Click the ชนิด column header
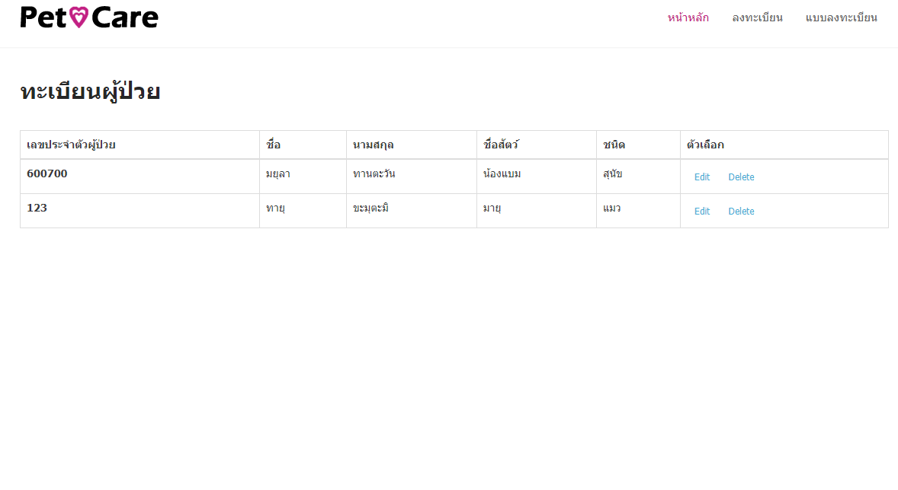The height and width of the screenshot is (490, 898). click(614, 145)
